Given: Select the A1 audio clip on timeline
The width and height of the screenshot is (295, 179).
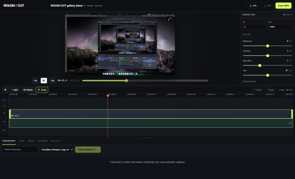Looking at the screenshot, I should point(151,123).
